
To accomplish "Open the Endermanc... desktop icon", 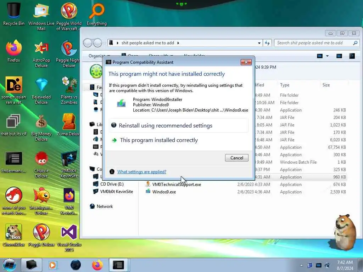I will tap(14, 162).
